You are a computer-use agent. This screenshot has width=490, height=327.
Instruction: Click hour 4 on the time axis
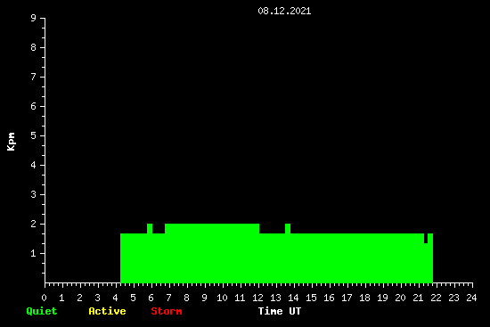[115, 298]
